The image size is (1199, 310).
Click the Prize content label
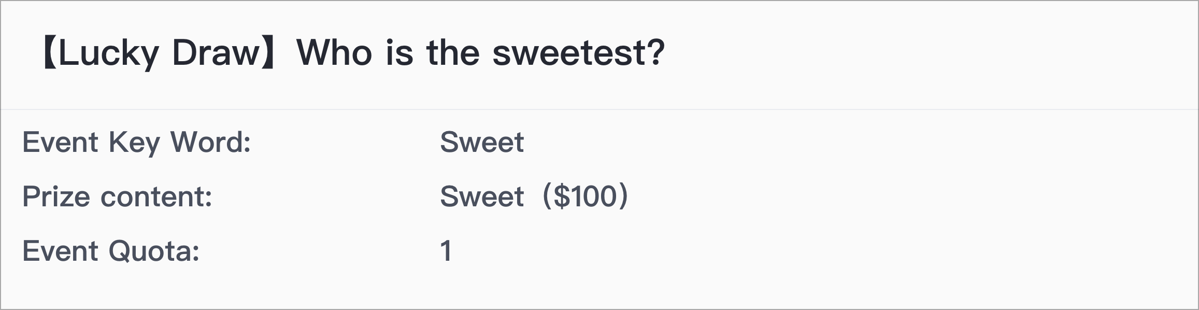click(x=118, y=196)
